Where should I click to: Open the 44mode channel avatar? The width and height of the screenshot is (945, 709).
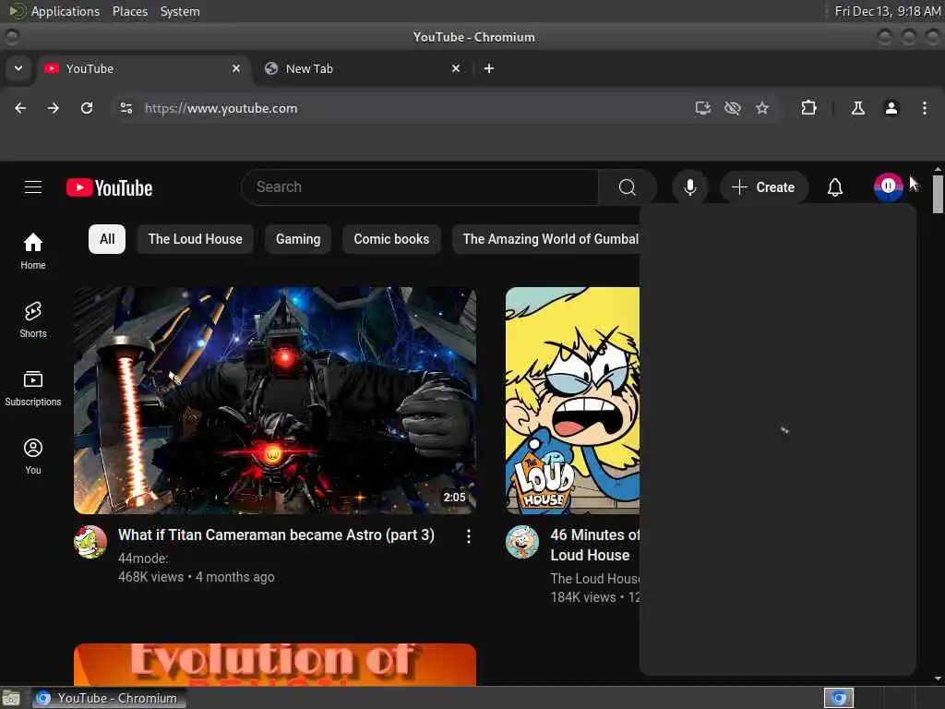[x=90, y=541]
